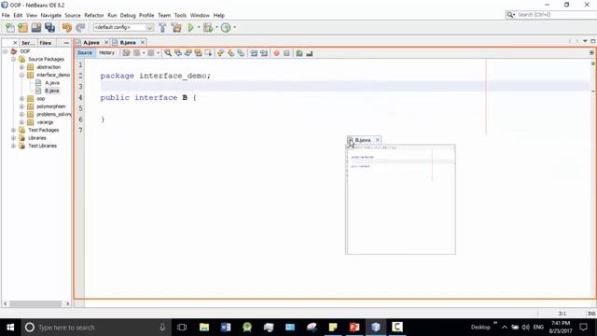Image resolution: width=597 pixels, height=336 pixels.
Task: Click the Find Next Occurrence icon
Action: point(188,53)
